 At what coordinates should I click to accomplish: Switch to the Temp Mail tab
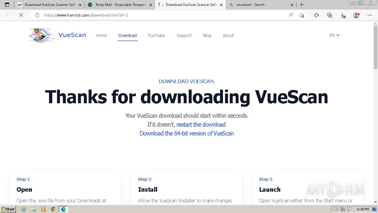[x=120, y=5]
